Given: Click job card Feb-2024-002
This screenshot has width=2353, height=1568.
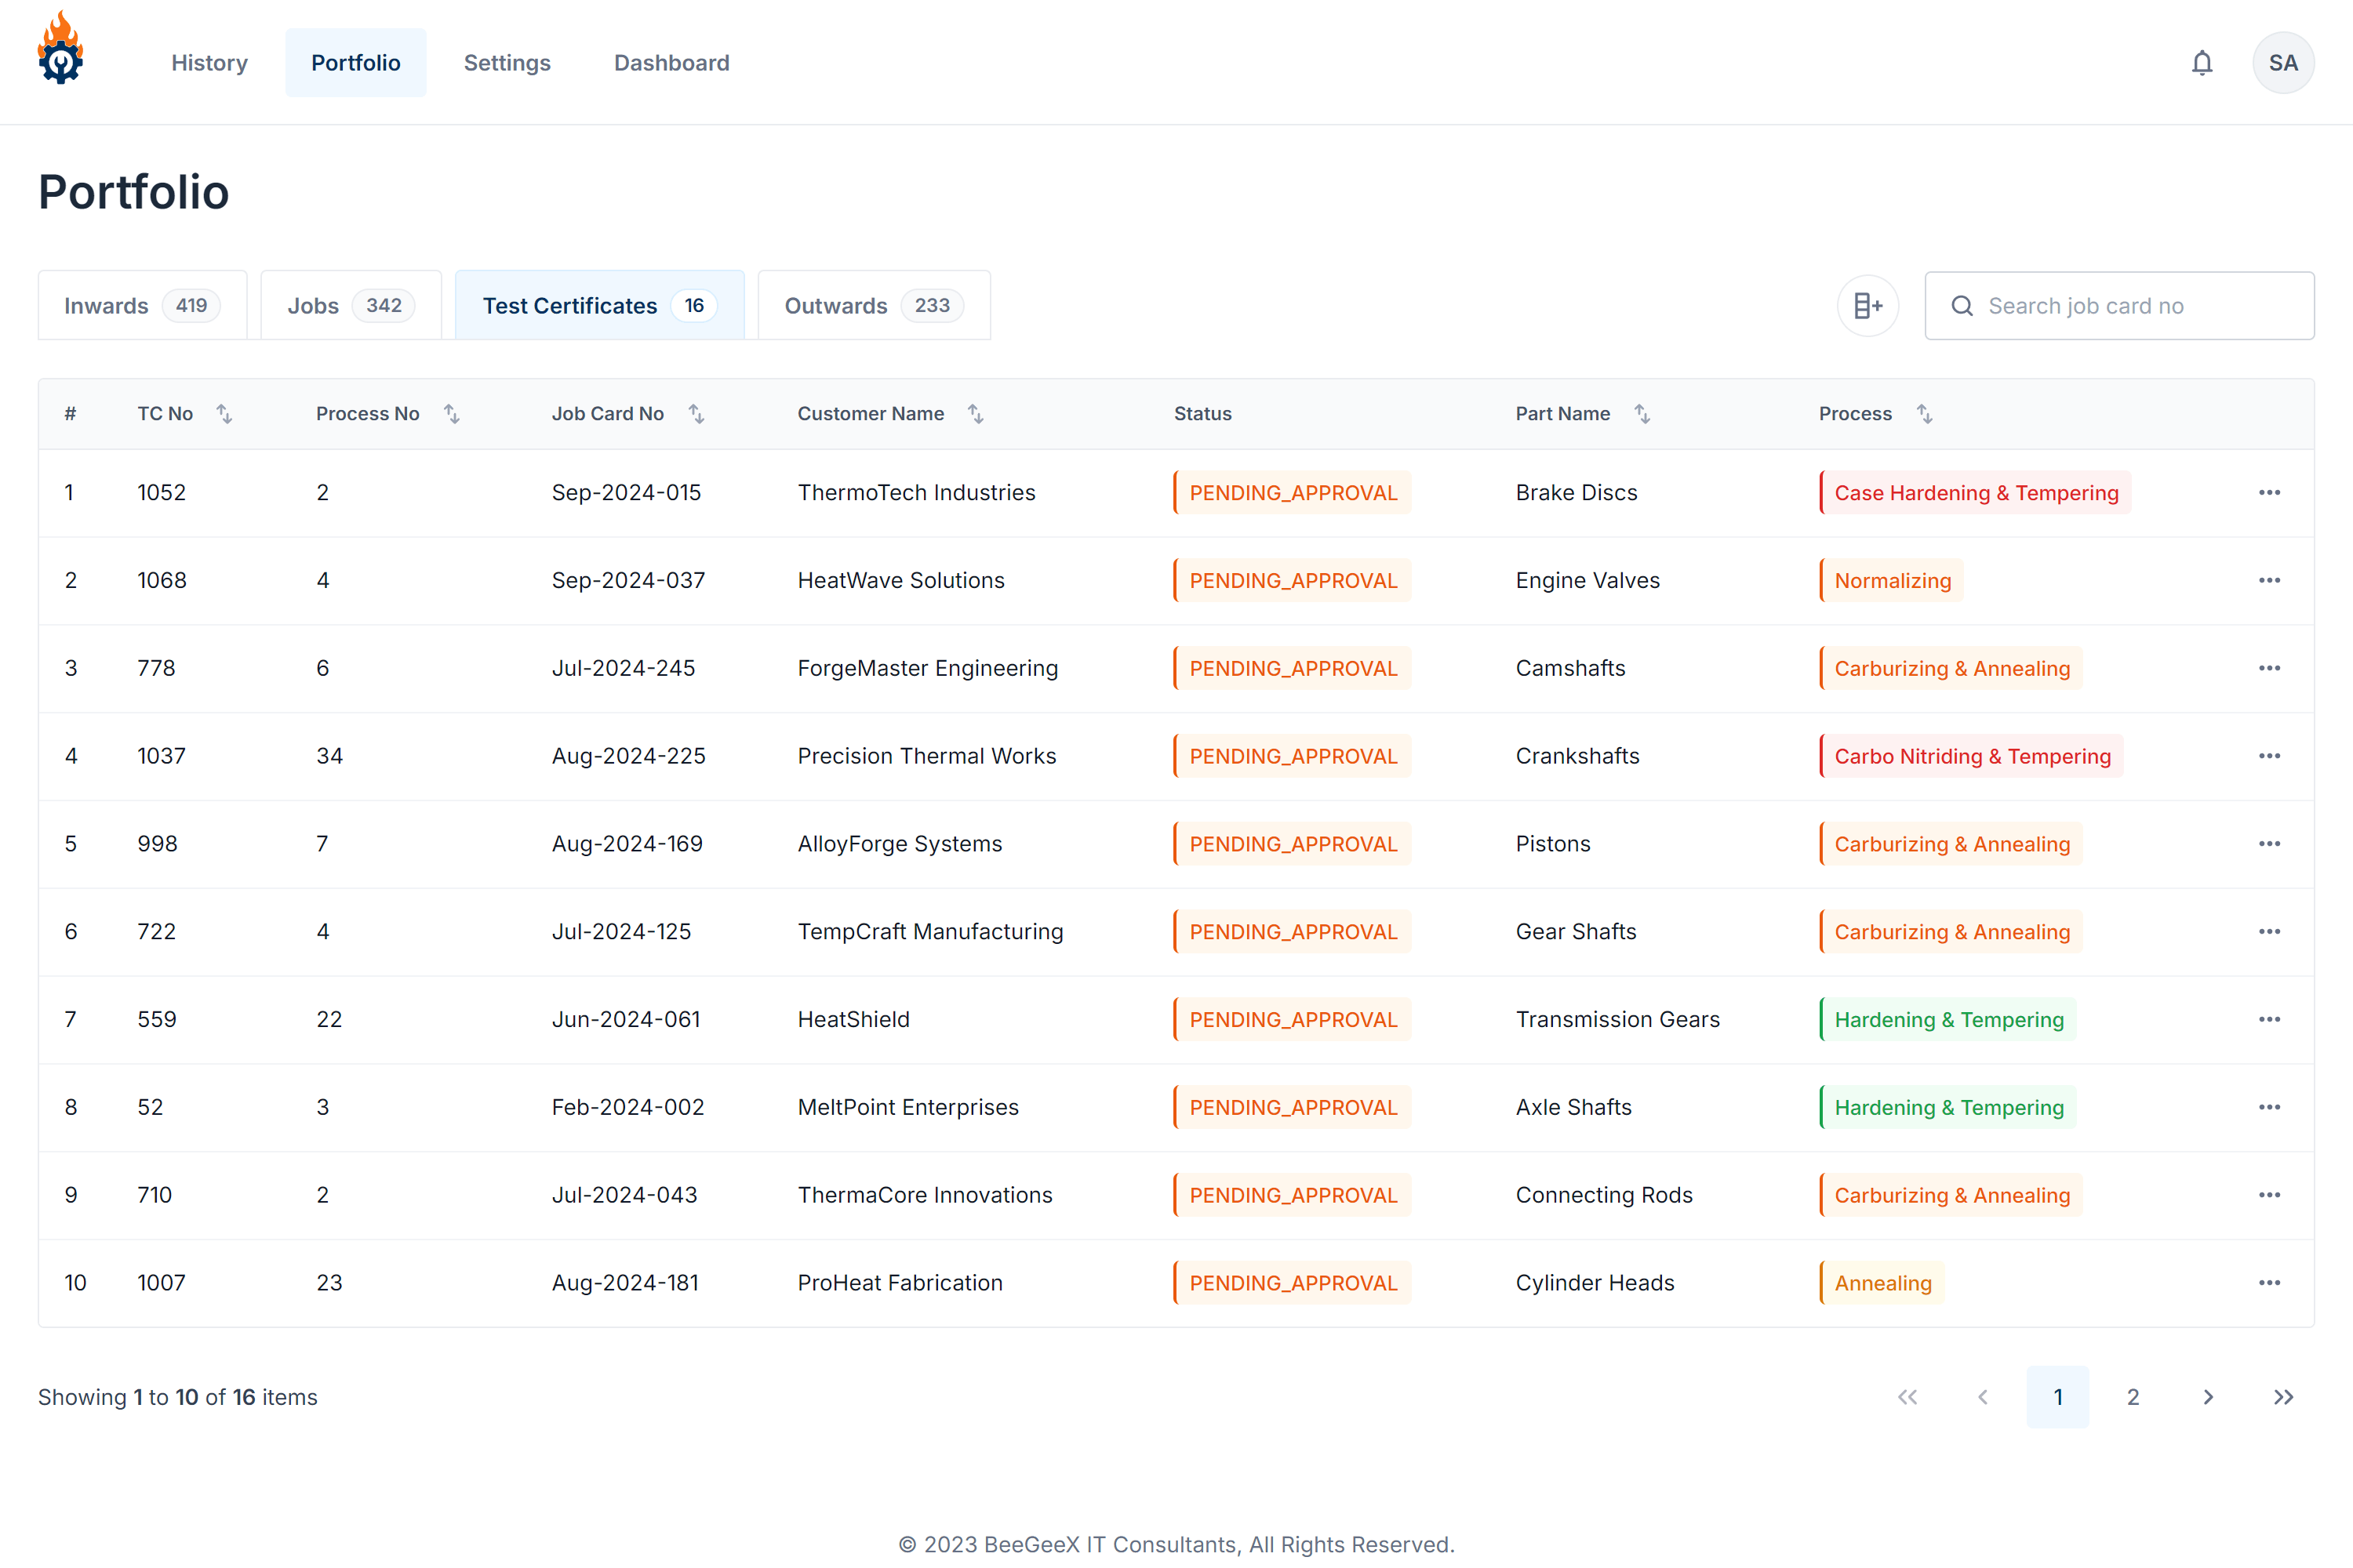Looking at the screenshot, I should click(628, 1108).
